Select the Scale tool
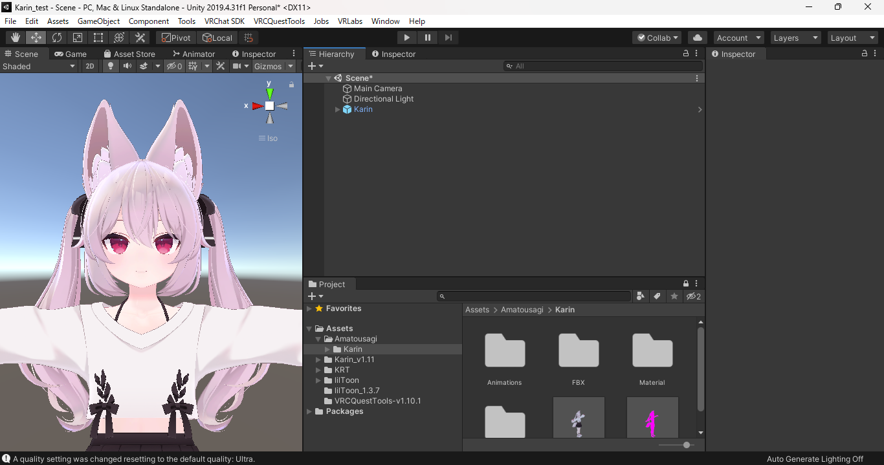Screen dimensions: 884x465 [78, 38]
